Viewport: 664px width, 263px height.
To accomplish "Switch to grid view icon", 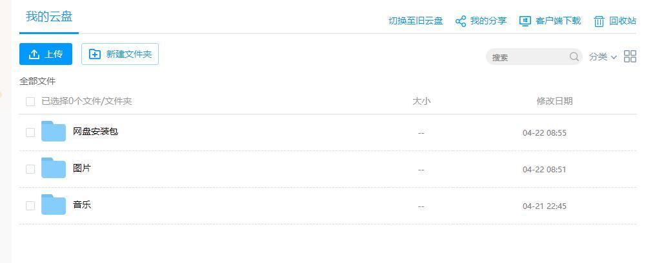I will tap(630, 57).
